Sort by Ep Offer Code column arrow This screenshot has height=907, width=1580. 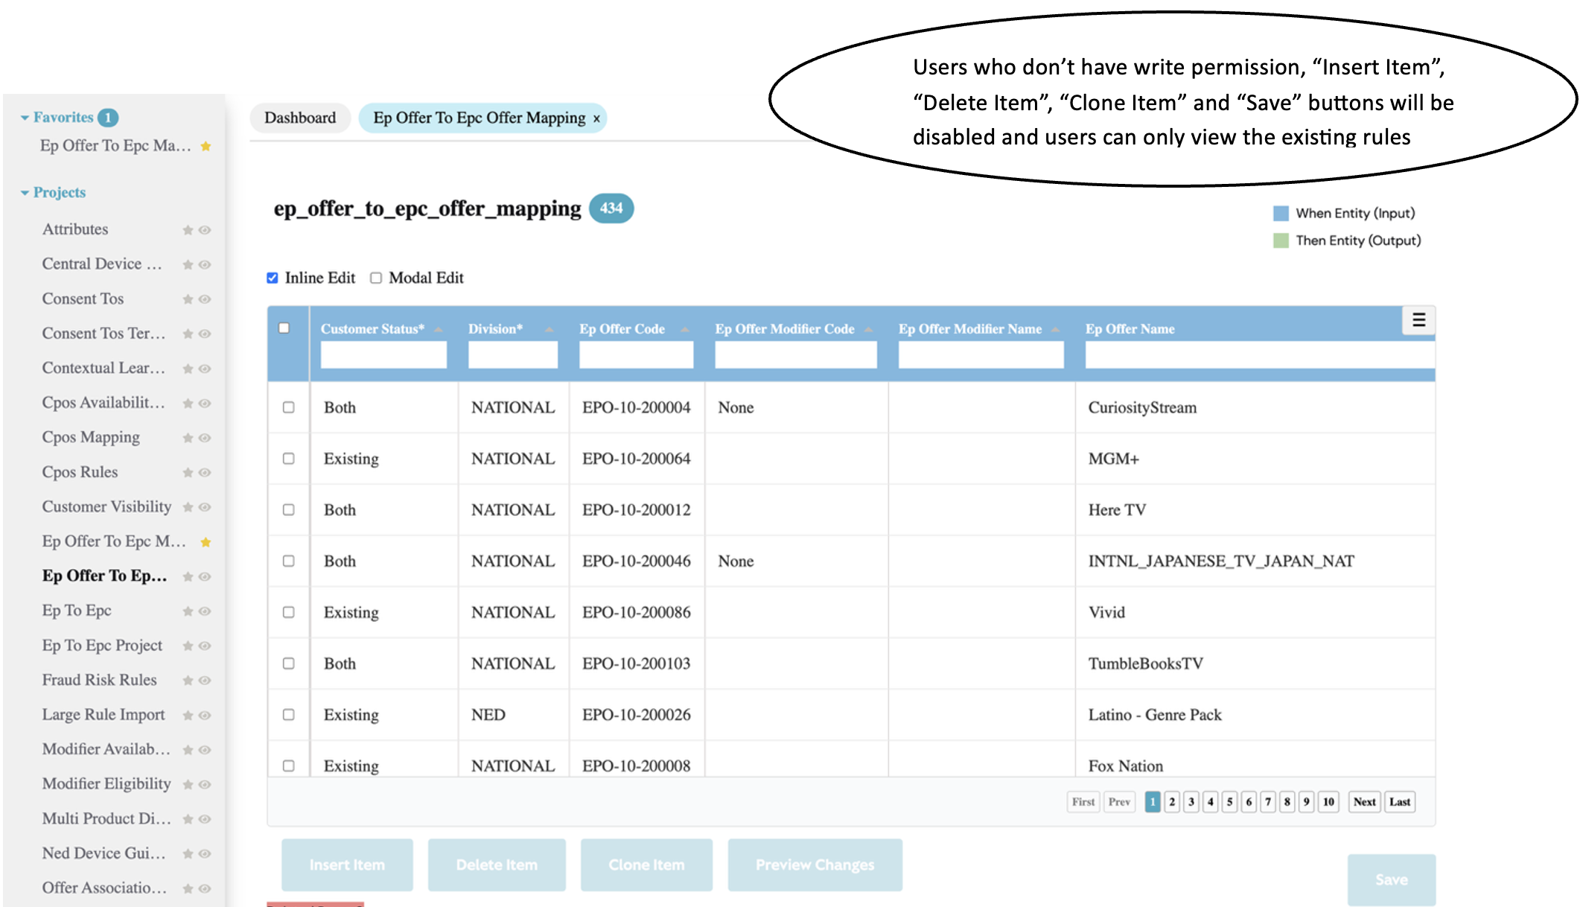pos(684,330)
